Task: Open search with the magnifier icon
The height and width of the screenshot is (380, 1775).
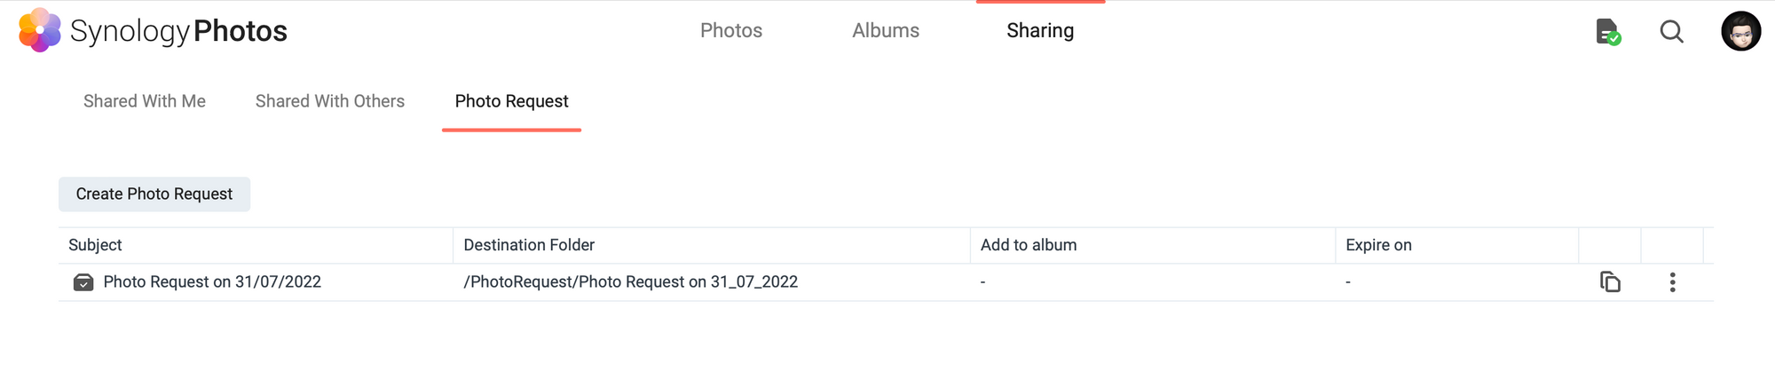Action: (x=1671, y=32)
